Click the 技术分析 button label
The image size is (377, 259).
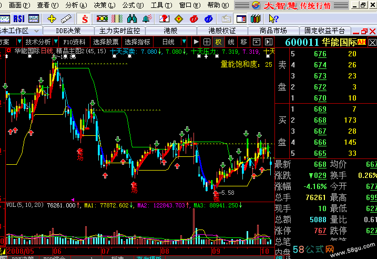tap(38, 42)
